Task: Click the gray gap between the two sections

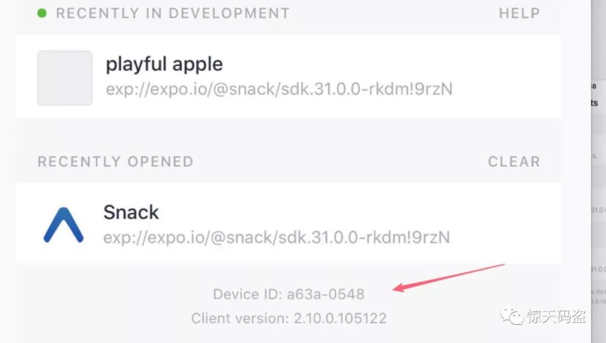Action: click(289, 131)
